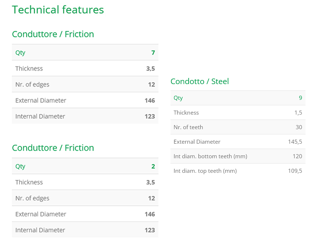Select the Condotto / Steel heading
Image resolution: width=320 pixels, height=240 pixels.
pyautogui.click(x=200, y=81)
